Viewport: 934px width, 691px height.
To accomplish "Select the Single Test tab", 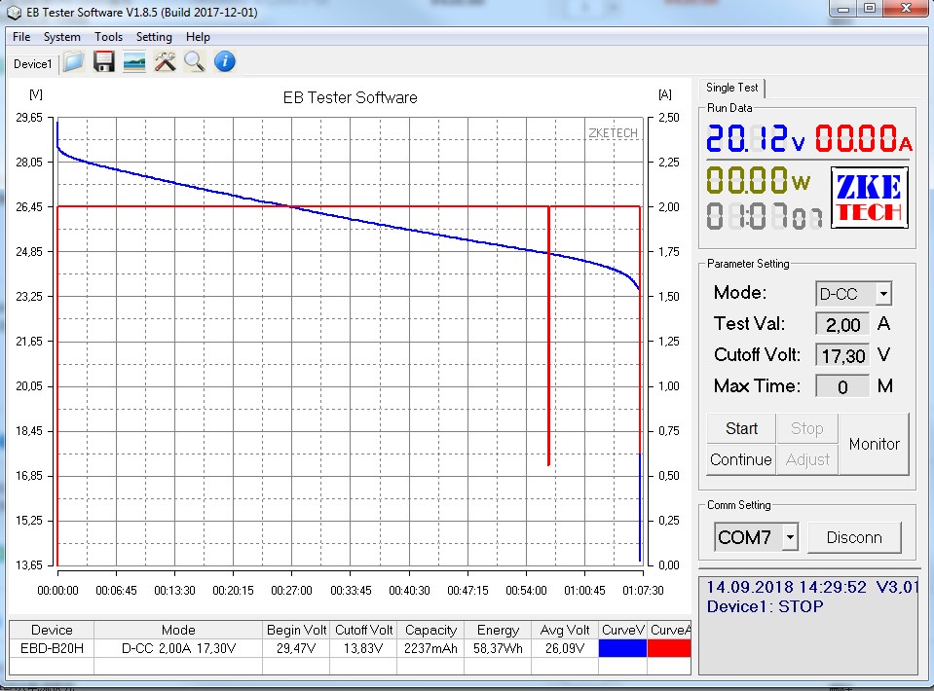I will [x=733, y=88].
